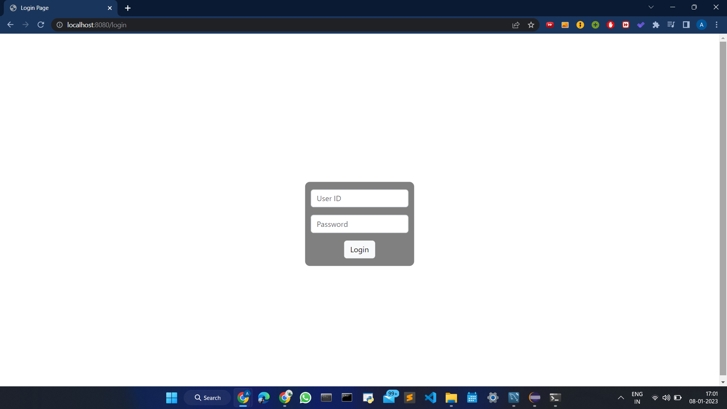Click the browser profile avatar A
The image size is (727, 409).
coord(701,25)
